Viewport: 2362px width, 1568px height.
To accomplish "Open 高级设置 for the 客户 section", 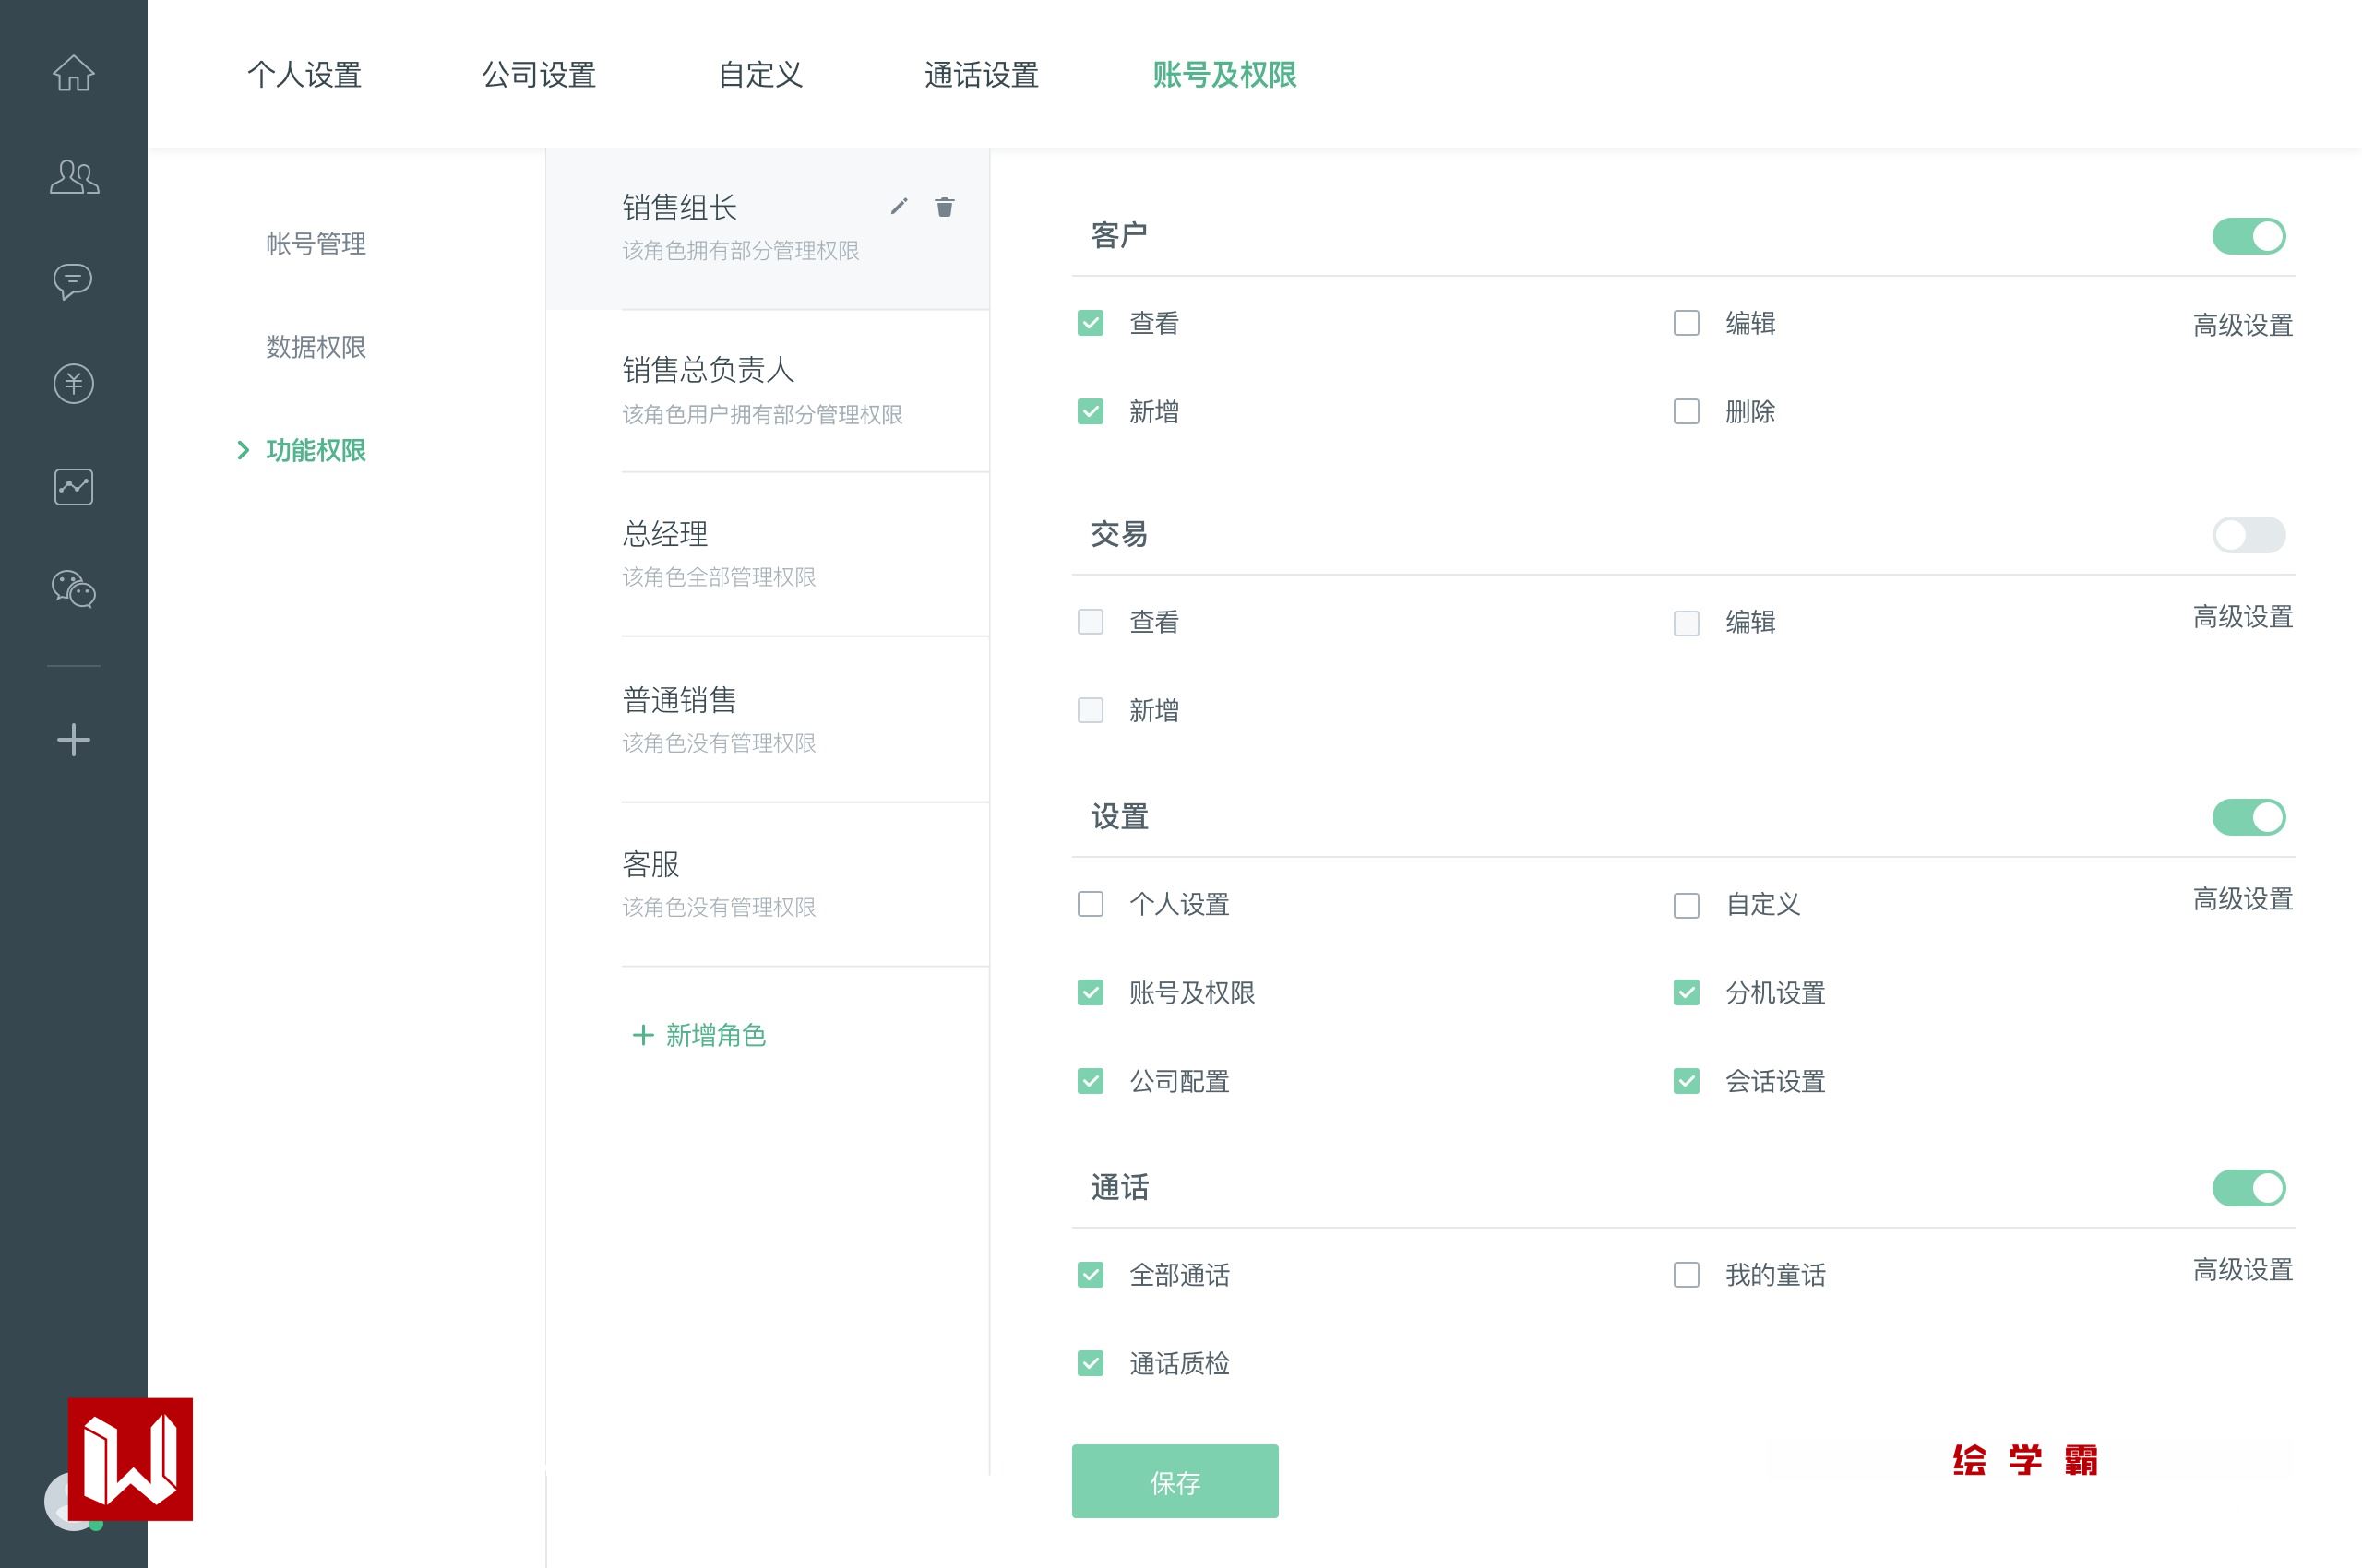I will [2242, 325].
